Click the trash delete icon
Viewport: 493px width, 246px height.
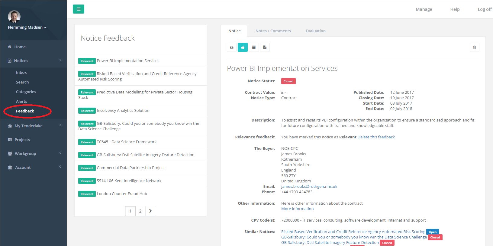click(x=475, y=47)
